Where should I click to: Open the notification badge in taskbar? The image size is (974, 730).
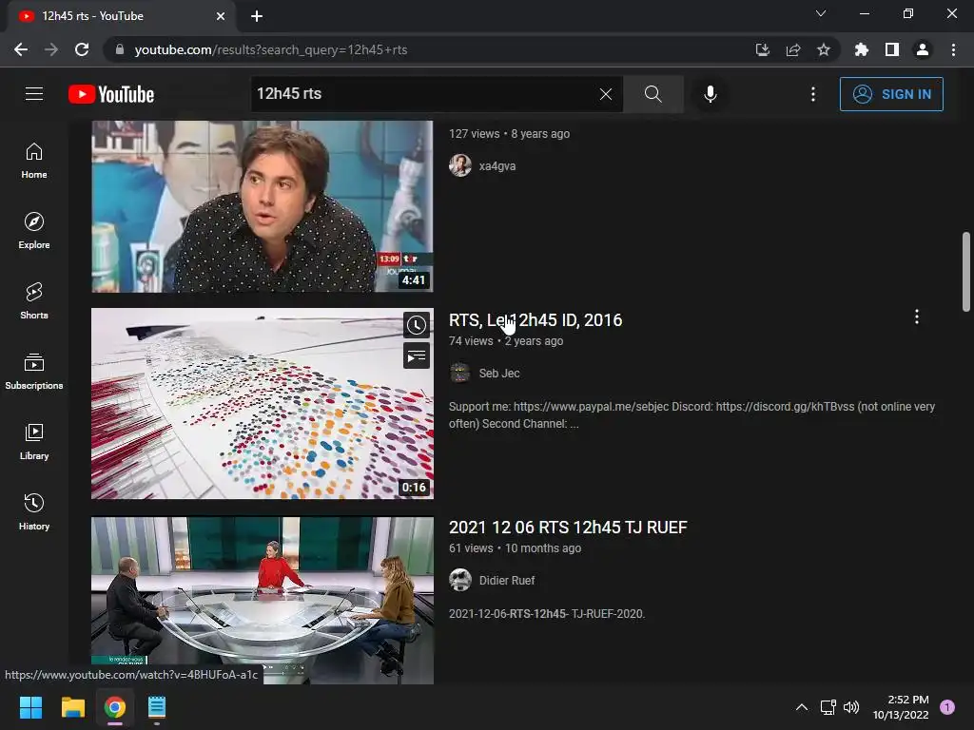(x=947, y=707)
